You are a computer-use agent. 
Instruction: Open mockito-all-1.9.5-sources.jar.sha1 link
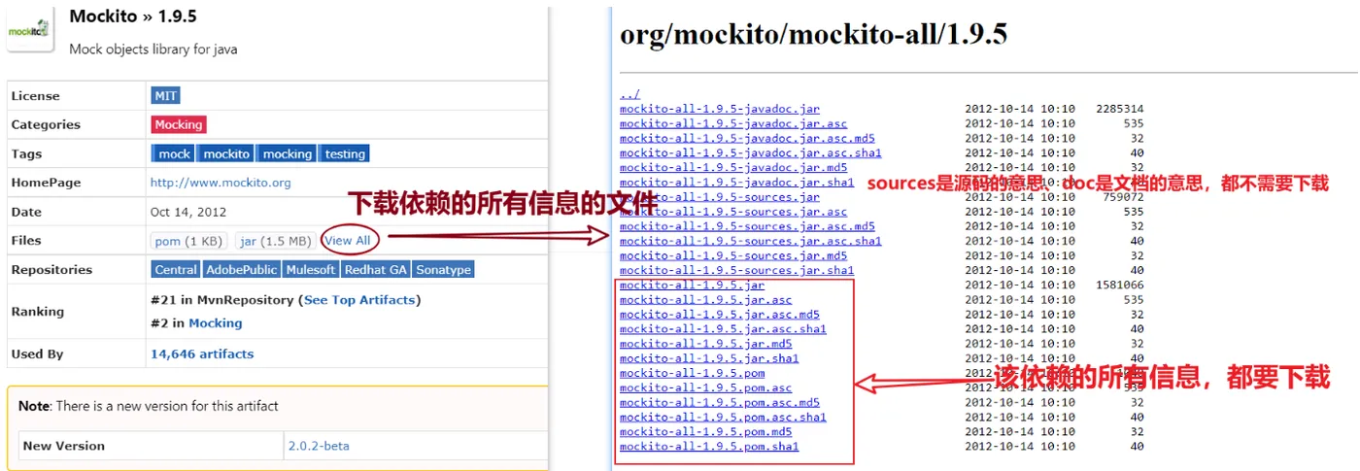coord(737,270)
